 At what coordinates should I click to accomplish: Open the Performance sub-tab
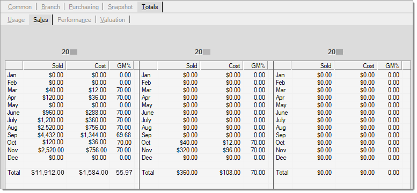74,20
